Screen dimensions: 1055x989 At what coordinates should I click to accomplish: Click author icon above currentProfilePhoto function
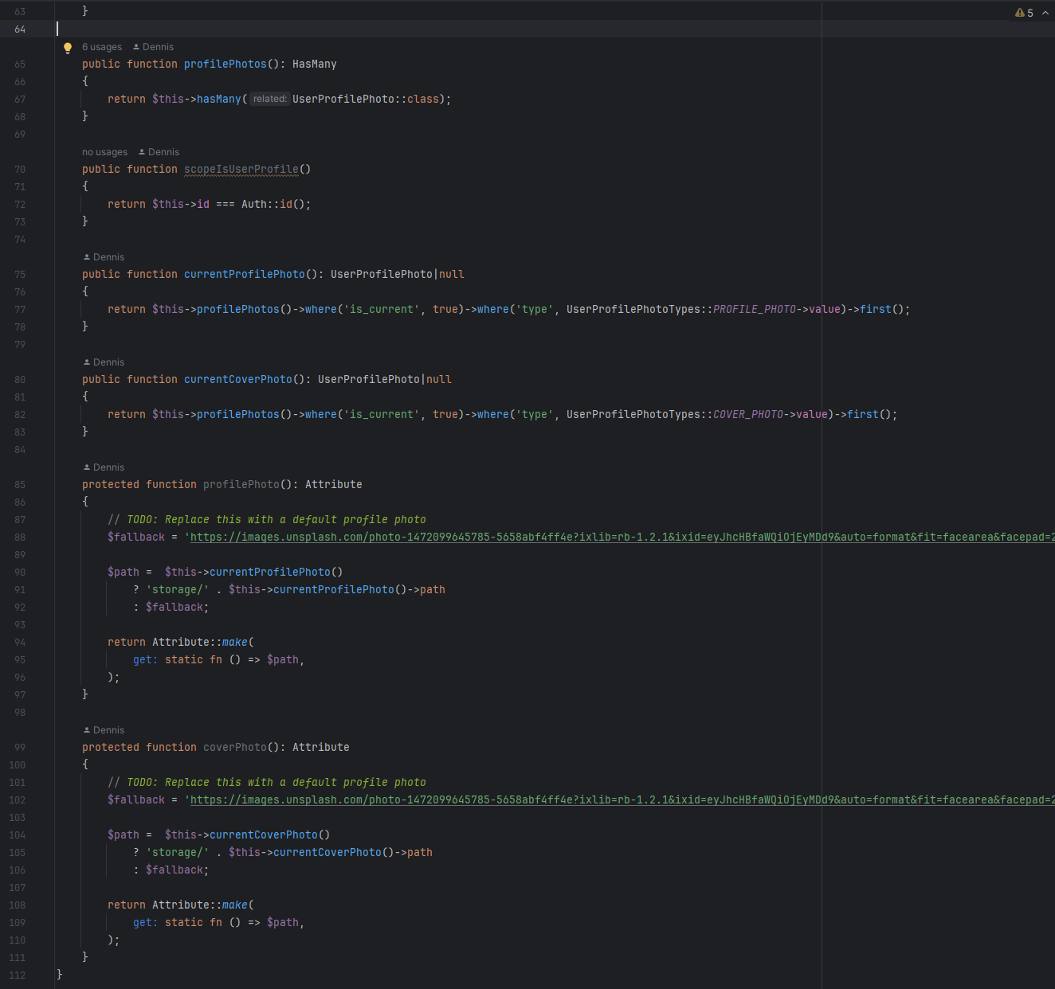click(87, 257)
